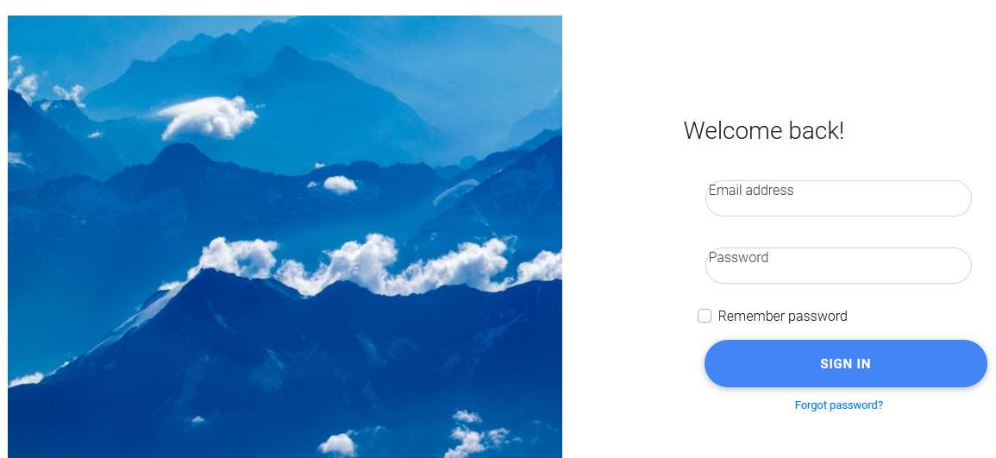Screen dimensions: 996x458
Task: Tick the Remember password checkbox
Action: (x=705, y=316)
